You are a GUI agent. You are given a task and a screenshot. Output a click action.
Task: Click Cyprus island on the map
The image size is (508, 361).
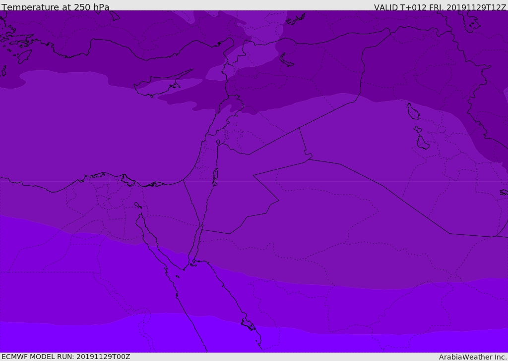tap(159, 85)
